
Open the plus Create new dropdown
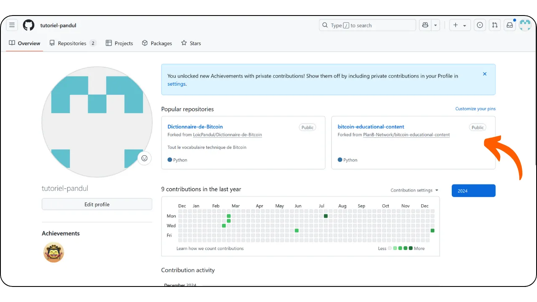[460, 25]
